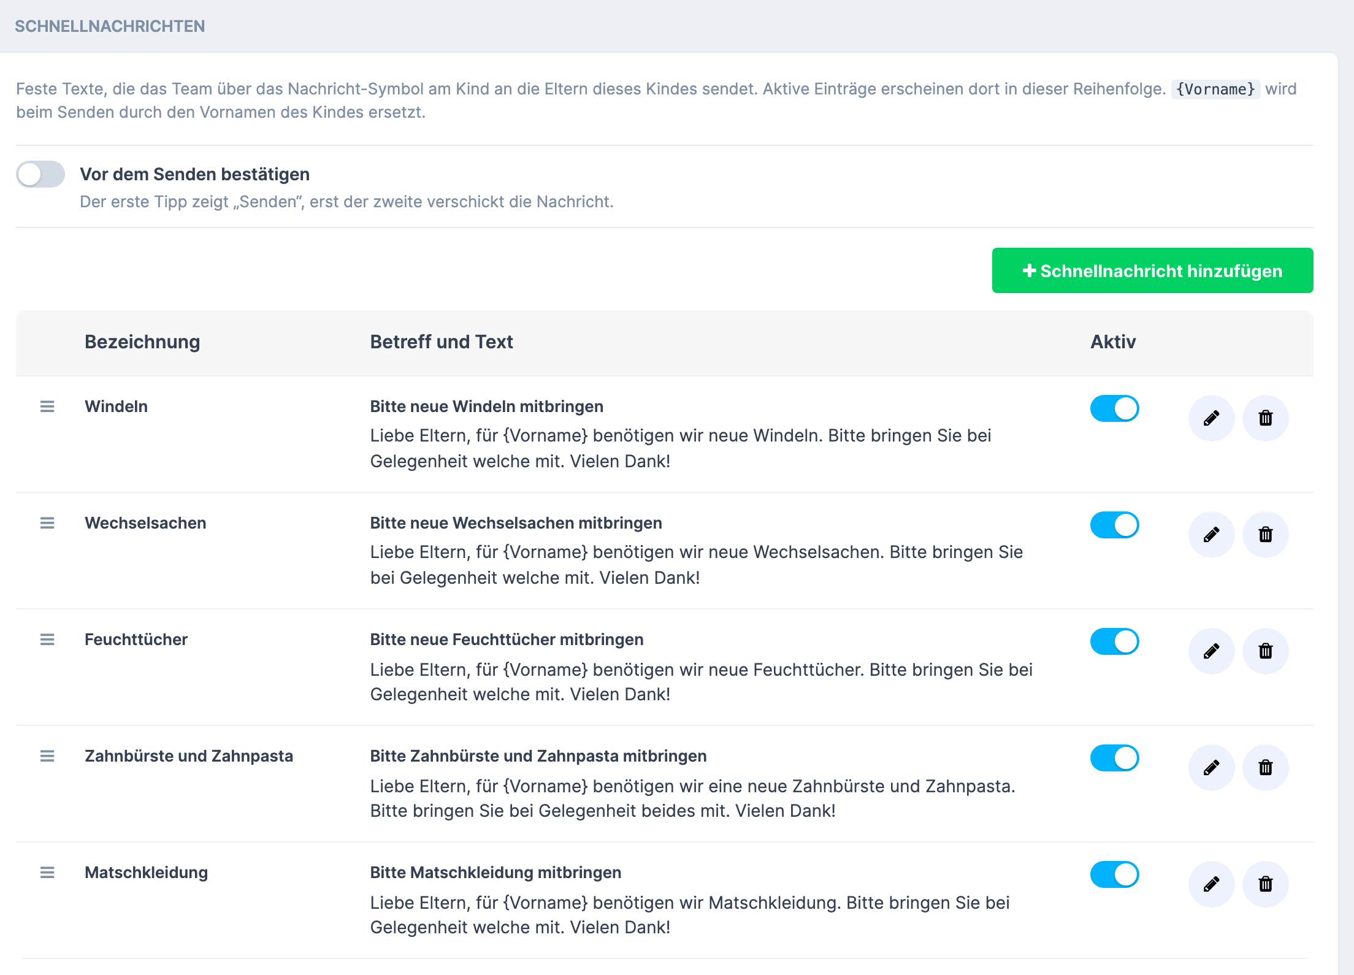Select the 'Wechselsachen' label text
This screenshot has height=975, width=1354.
[x=145, y=523]
